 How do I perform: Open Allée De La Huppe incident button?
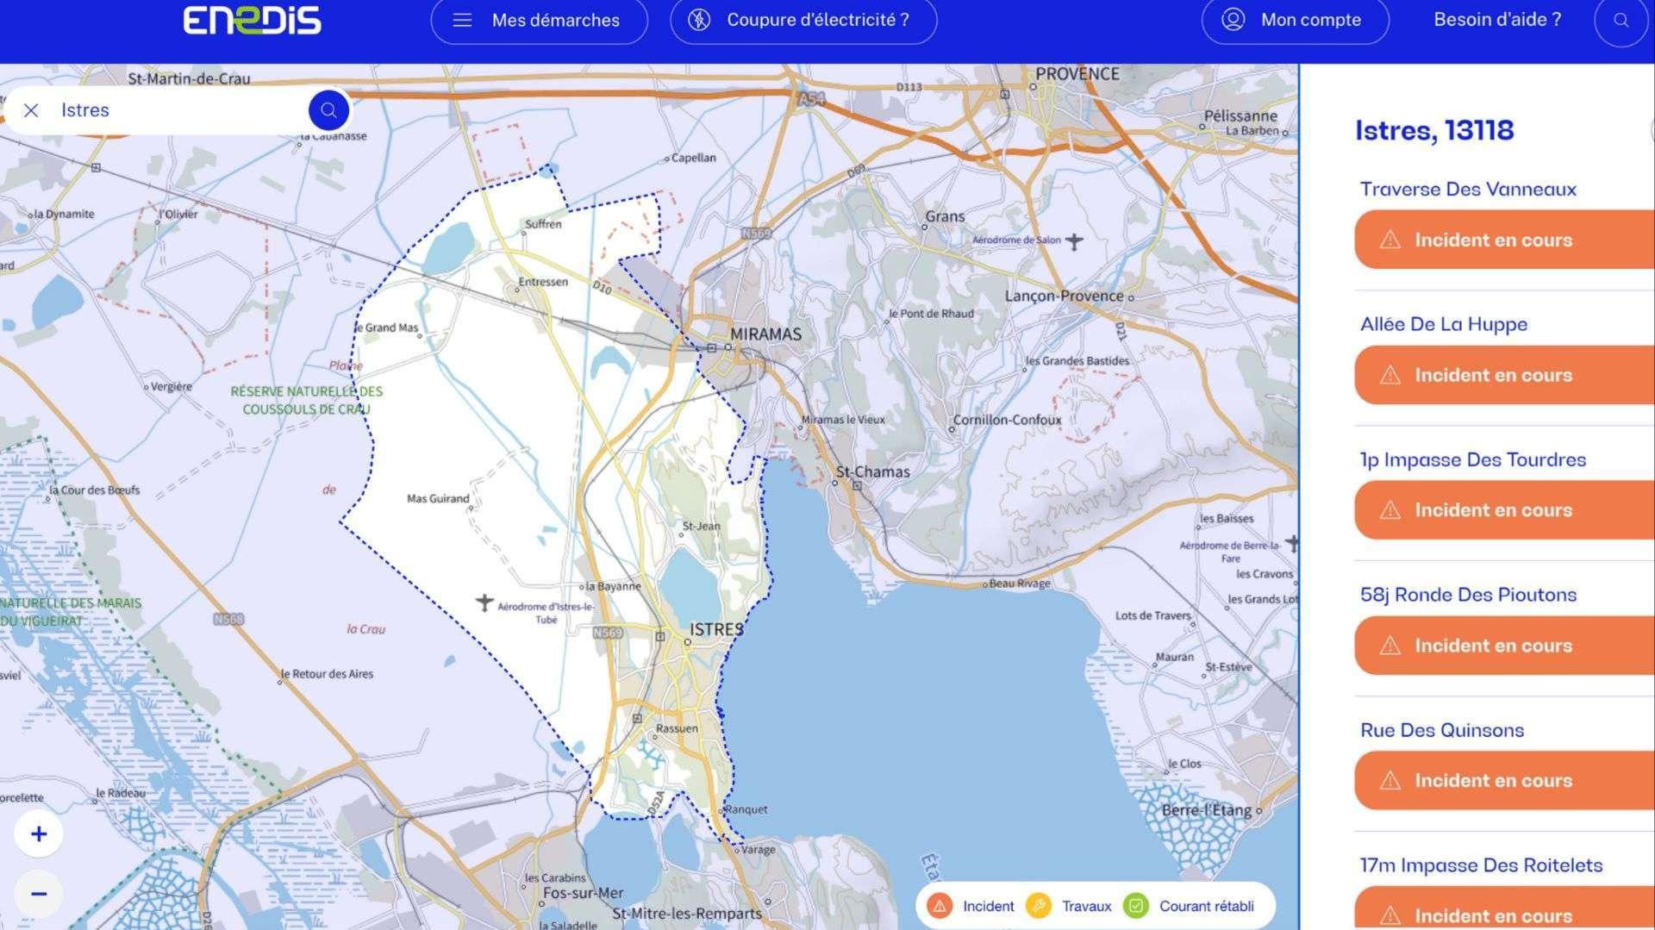[1504, 375]
